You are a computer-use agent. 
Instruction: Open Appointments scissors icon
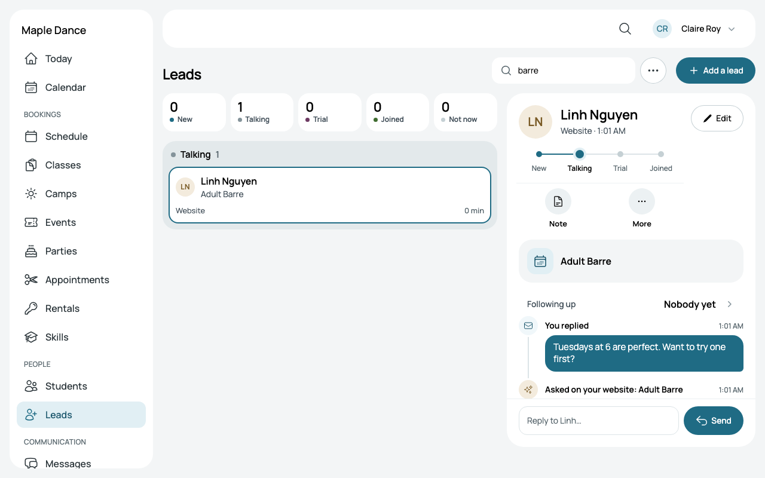[31, 280]
